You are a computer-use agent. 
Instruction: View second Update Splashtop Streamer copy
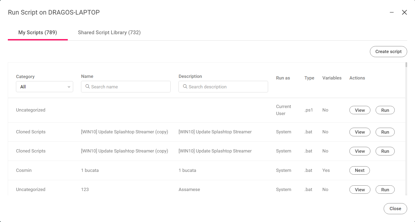coord(360,151)
